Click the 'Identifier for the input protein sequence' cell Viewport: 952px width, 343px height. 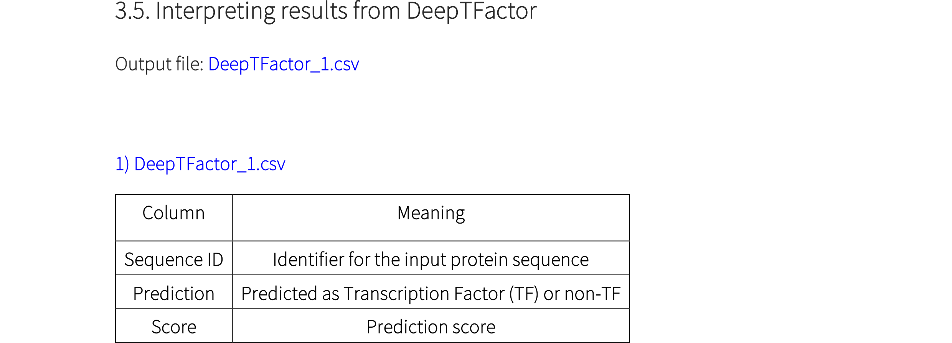coord(431,260)
